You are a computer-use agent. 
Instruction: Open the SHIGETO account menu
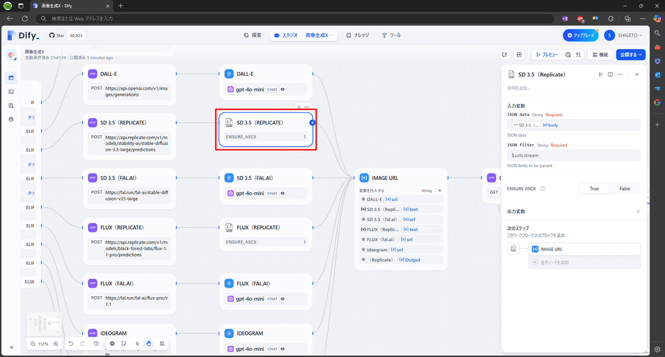pos(624,35)
